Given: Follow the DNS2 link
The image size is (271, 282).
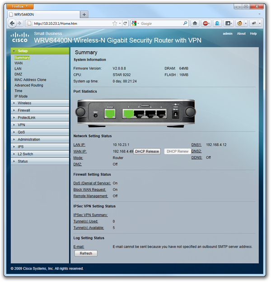Looking at the screenshot, I should click(196, 151).
